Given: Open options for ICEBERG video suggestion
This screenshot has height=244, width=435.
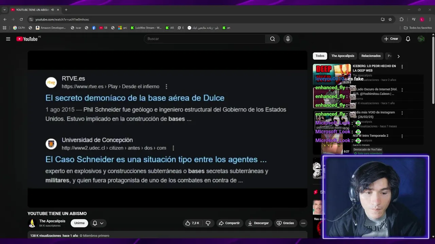Looking at the screenshot, I should pyautogui.click(x=402, y=67).
